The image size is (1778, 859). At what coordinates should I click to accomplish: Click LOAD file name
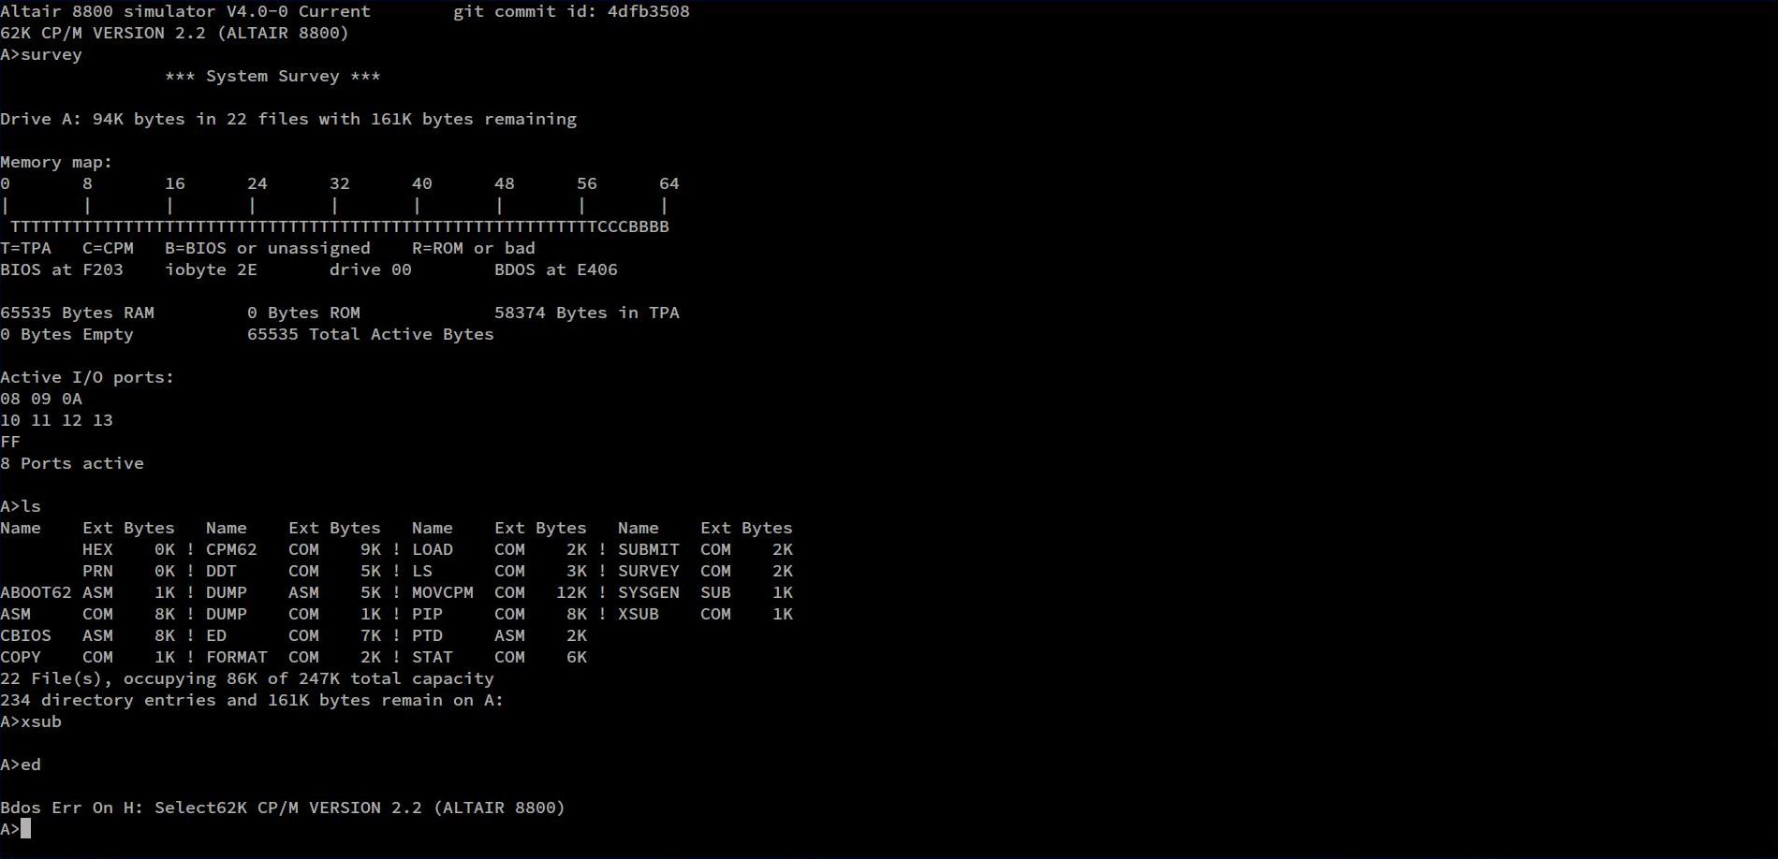(433, 549)
